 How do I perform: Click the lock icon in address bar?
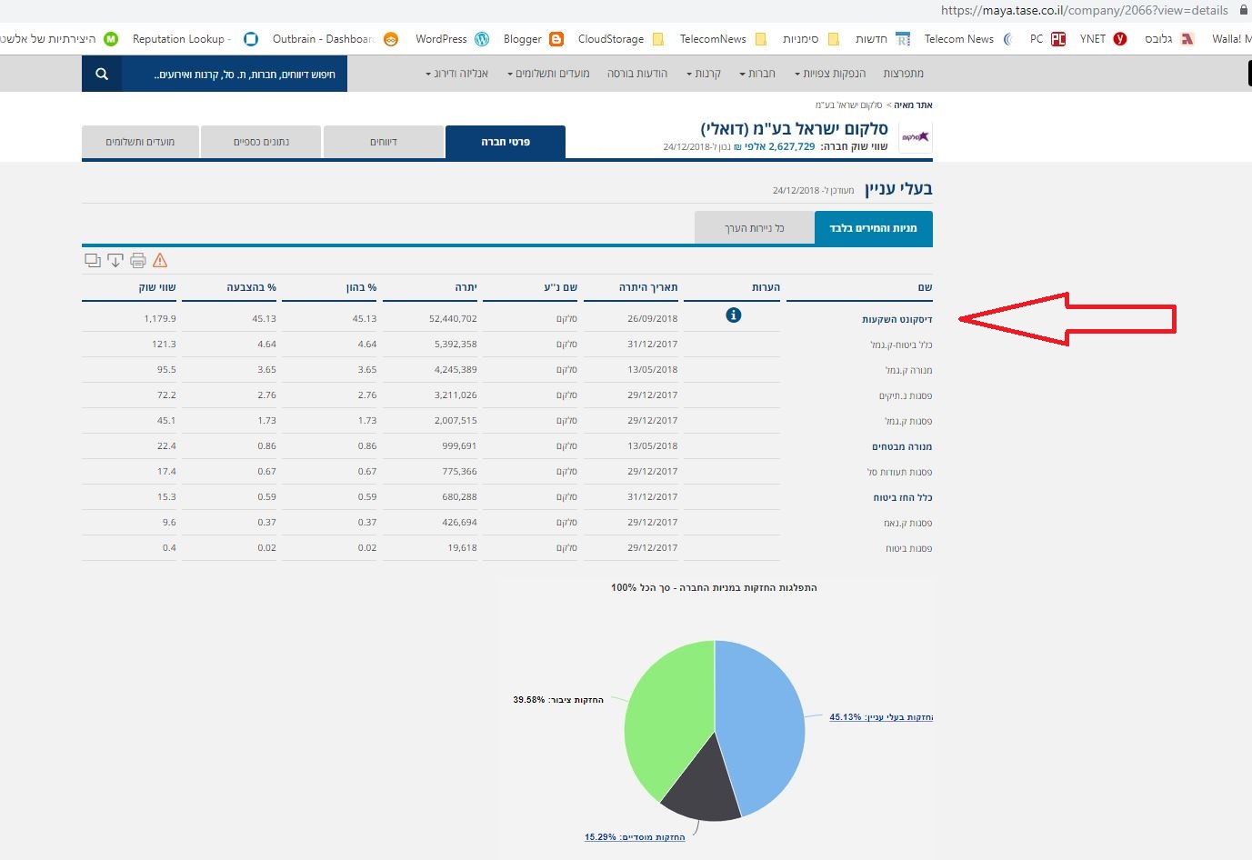point(1244,10)
